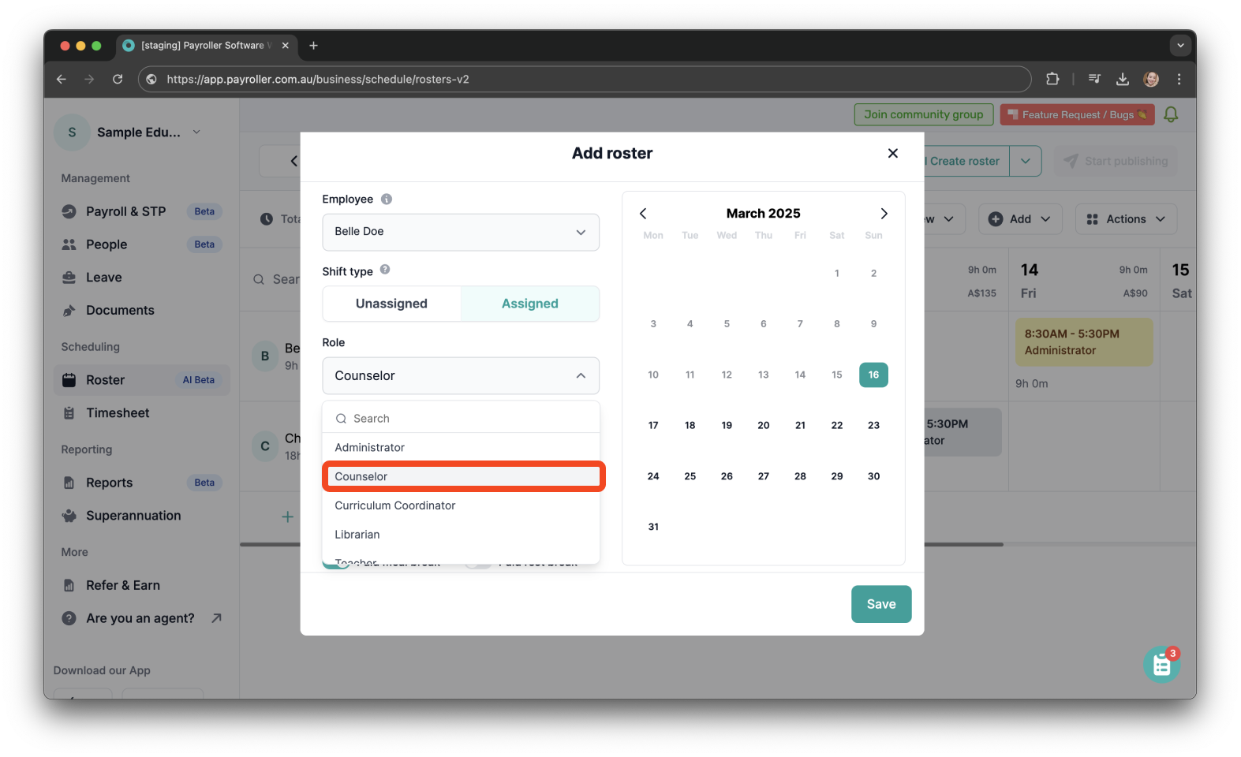
Task: Open browser downloads icon
Action: click(1123, 79)
